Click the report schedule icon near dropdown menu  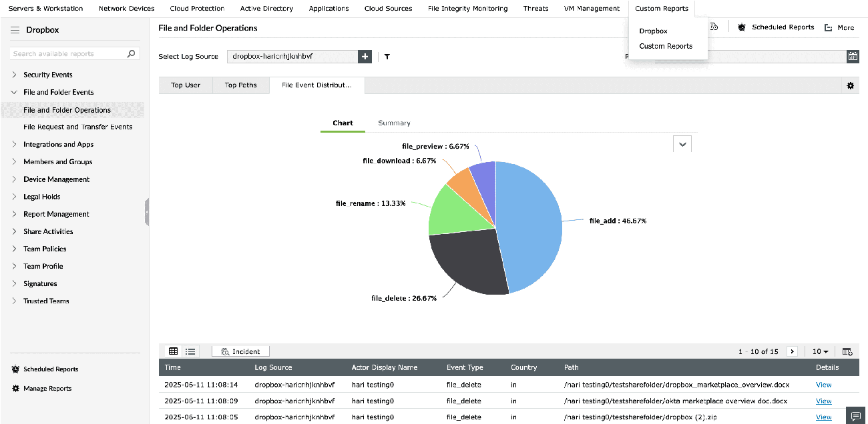pyautogui.click(x=714, y=27)
